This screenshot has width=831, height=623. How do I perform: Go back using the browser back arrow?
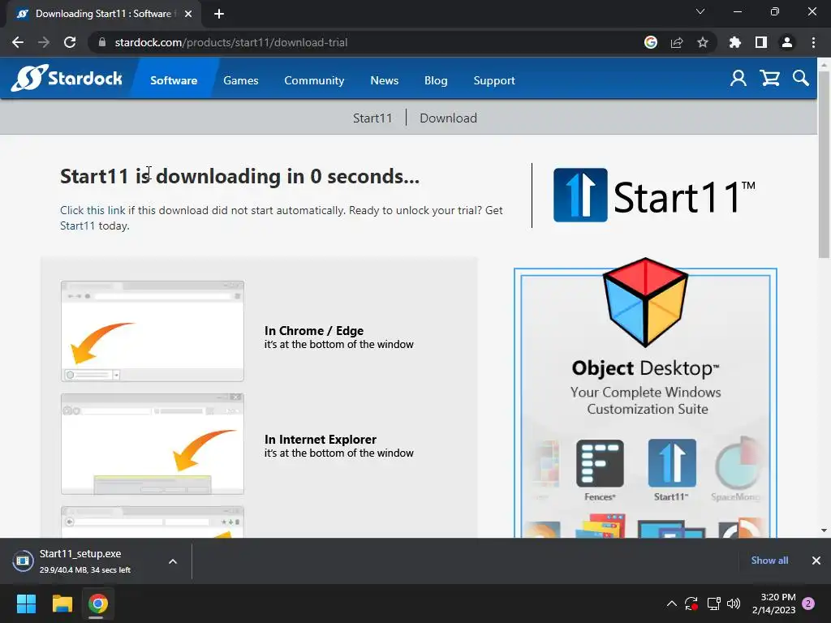(18, 42)
